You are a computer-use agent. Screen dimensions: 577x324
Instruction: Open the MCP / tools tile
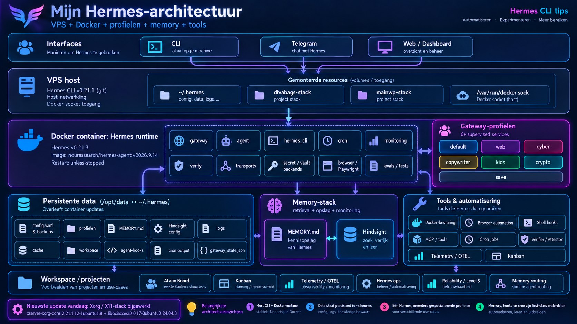point(433,239)
